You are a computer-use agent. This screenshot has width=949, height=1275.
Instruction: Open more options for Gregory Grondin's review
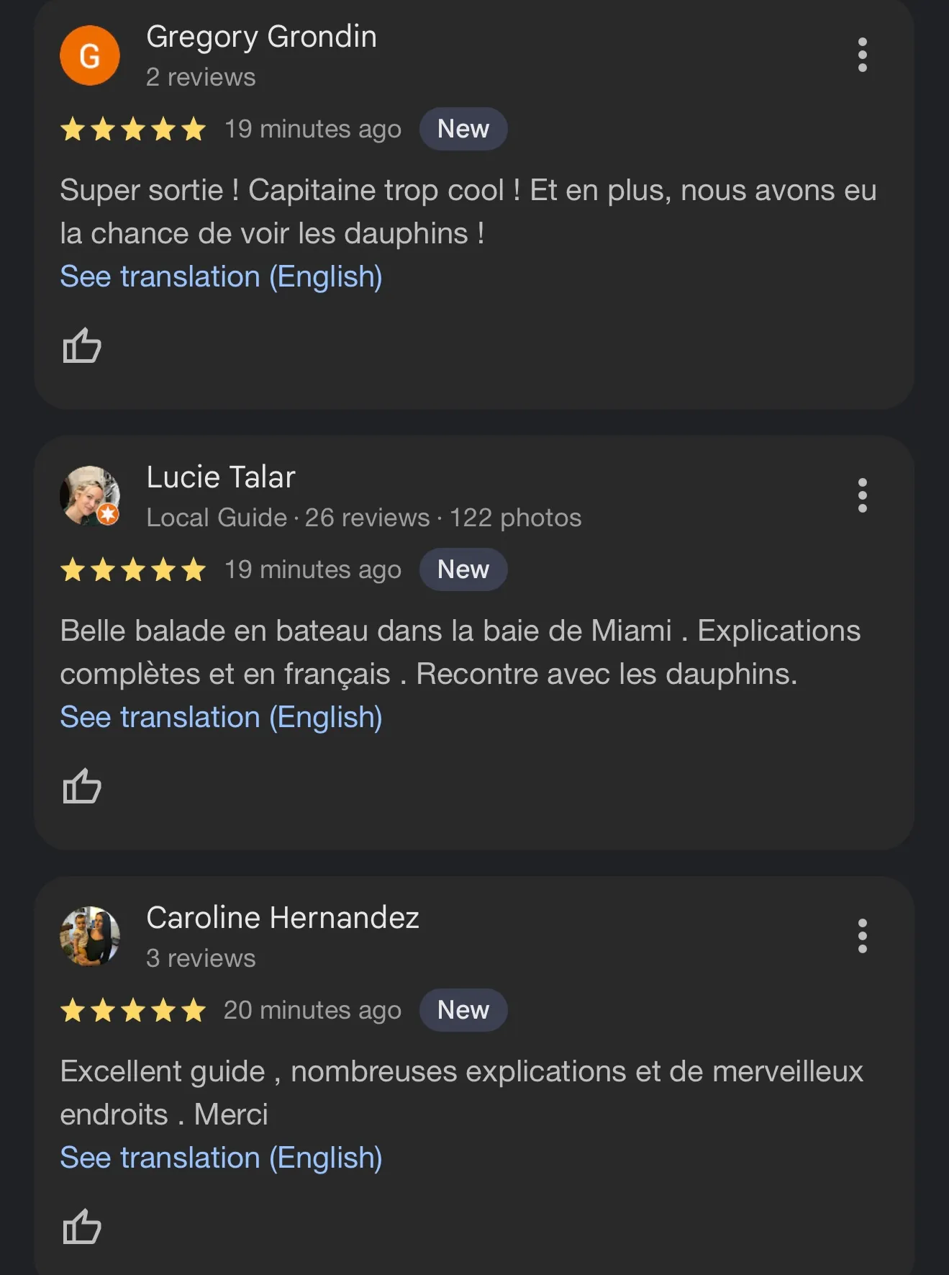[862, 55]
